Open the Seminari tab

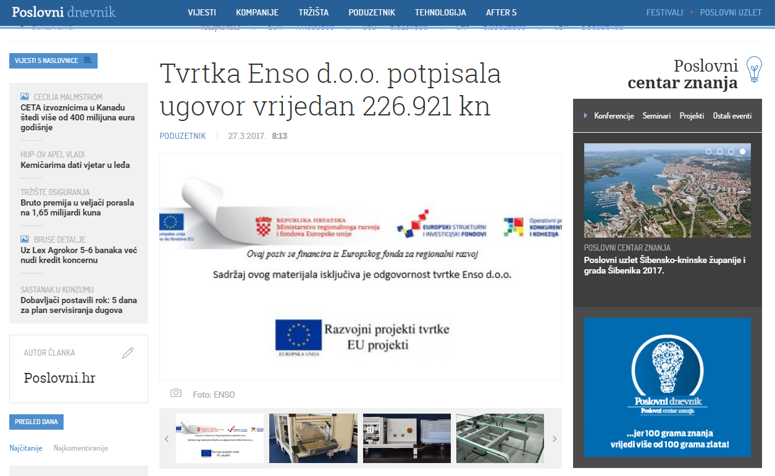(656, 115)
